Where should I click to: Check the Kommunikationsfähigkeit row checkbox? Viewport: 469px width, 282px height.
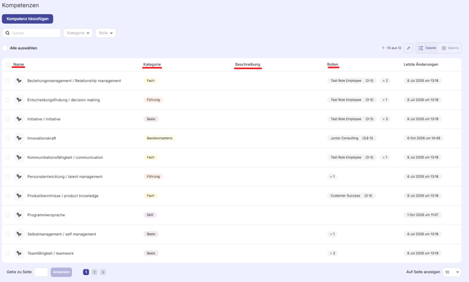pyautogui.click(x=8, y=157)
